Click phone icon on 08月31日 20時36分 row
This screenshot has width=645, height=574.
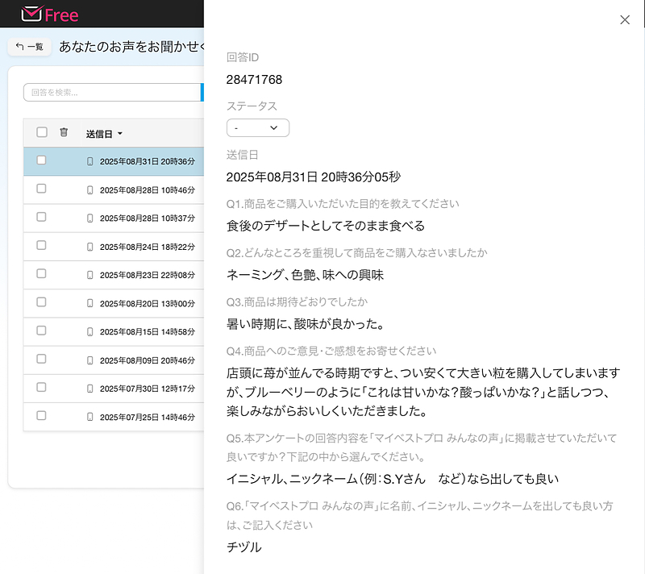click(x=90, y=161)
